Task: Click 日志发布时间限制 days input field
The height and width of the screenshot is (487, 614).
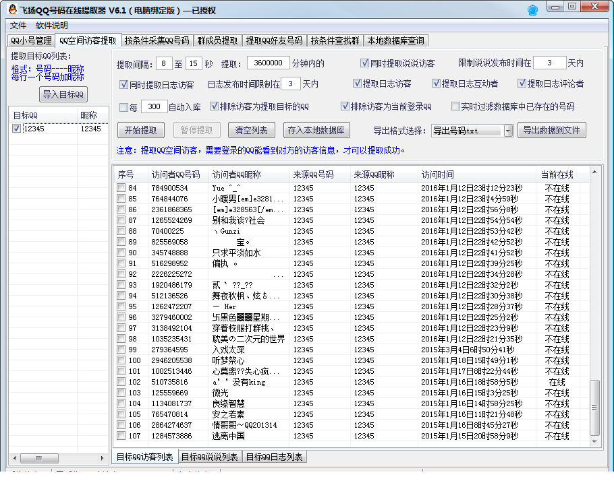Action: coord(291,84)
